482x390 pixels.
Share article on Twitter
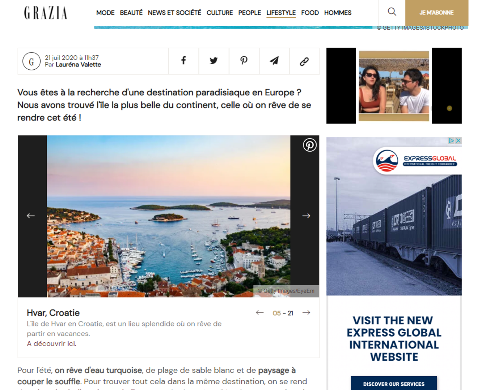pyautogui.click(x=214, y=61)
